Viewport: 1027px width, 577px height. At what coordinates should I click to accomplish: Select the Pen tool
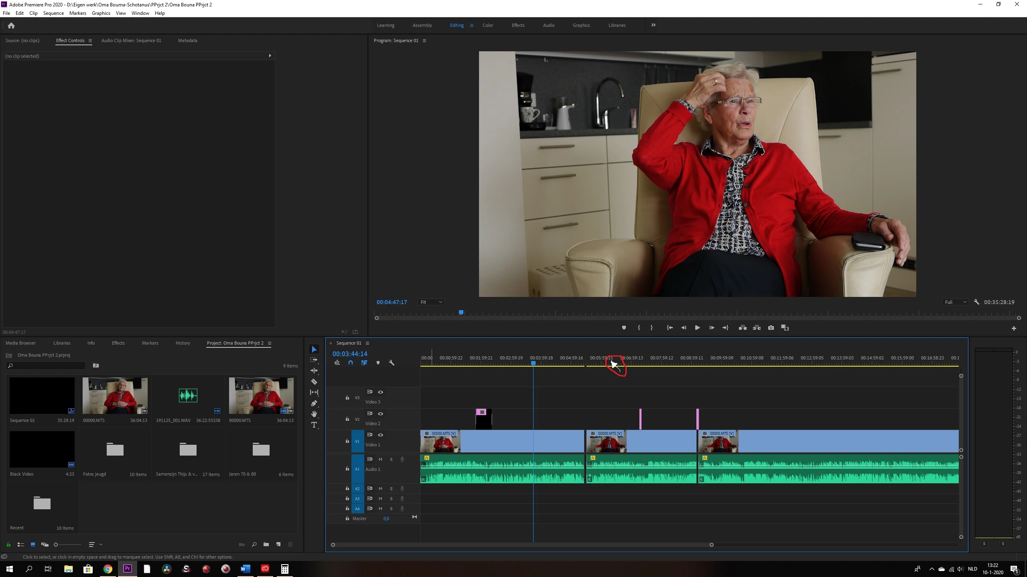314,403
